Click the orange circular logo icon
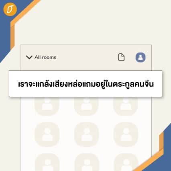 10,10
